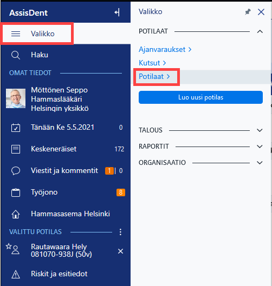Expand the RAPORTIT section
This screenshot has width=272, height=286.
click(260, 147)
